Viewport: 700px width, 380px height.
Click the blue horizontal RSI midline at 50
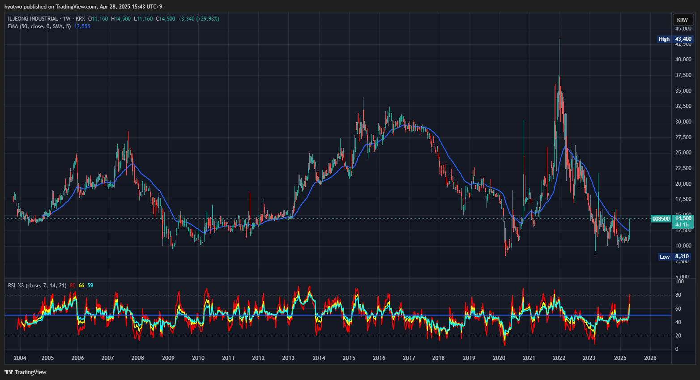pyautogui.click(x=338, y=315)
